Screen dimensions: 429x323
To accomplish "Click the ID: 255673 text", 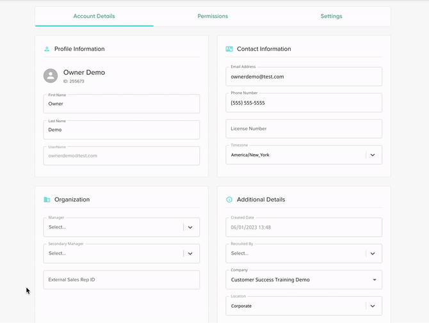I will (74, 81).
